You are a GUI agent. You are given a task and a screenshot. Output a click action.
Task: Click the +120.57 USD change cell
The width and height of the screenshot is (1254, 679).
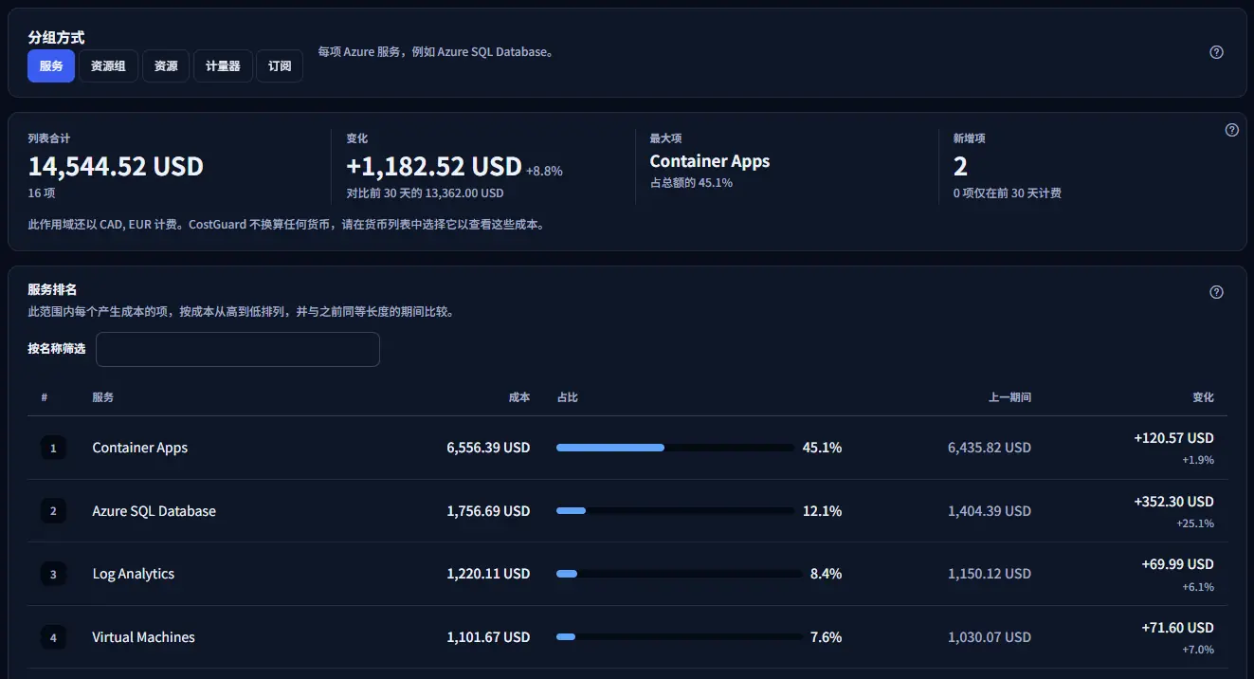click(x=1173, y=438)
